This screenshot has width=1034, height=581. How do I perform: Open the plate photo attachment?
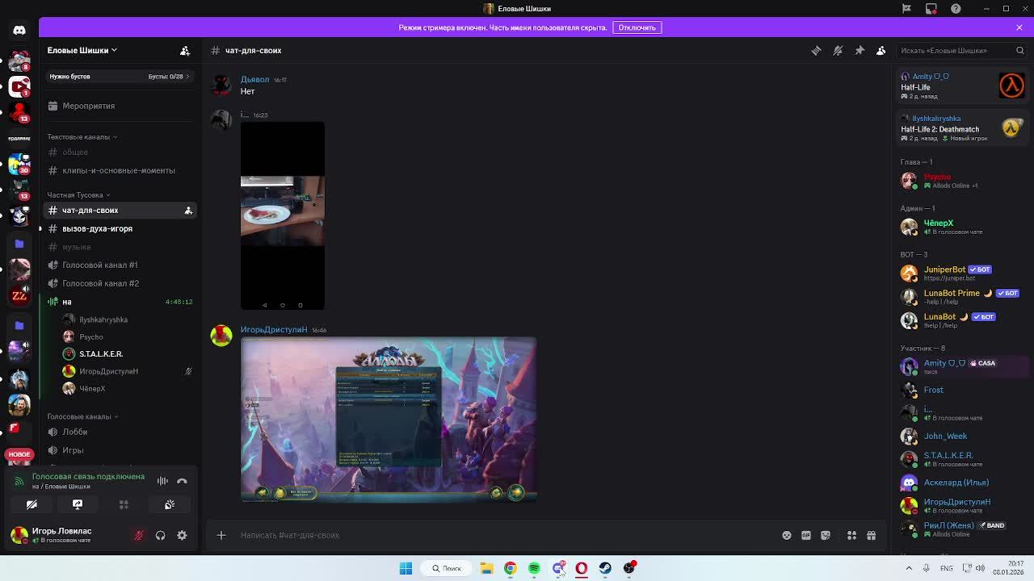[283, 215]
